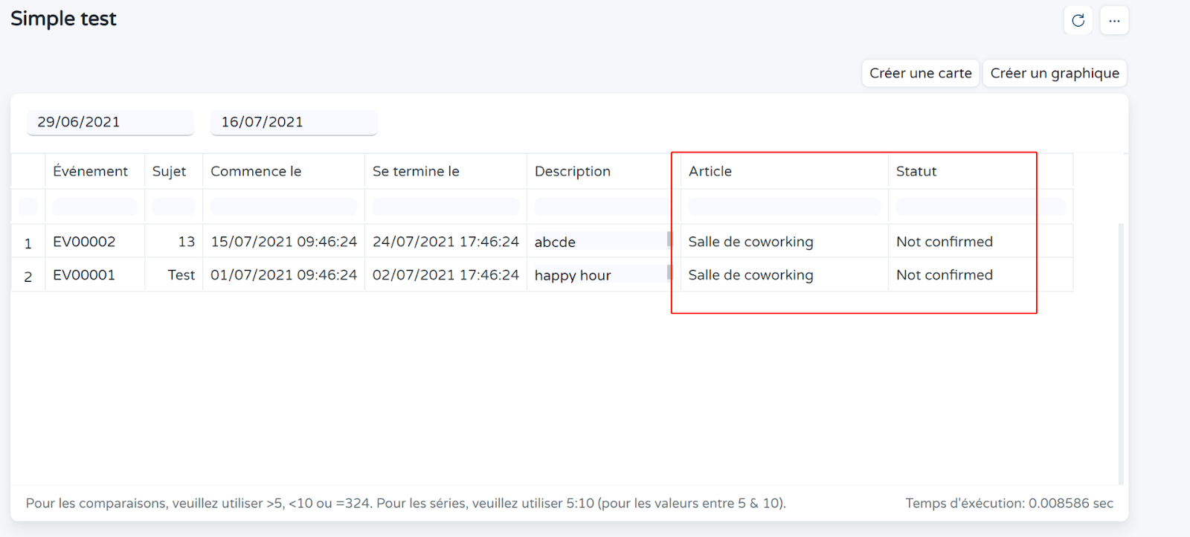The width and height of the screenshot is (1190, 537).
Task: Sort by the Événement column header
Action: point(91,171)
